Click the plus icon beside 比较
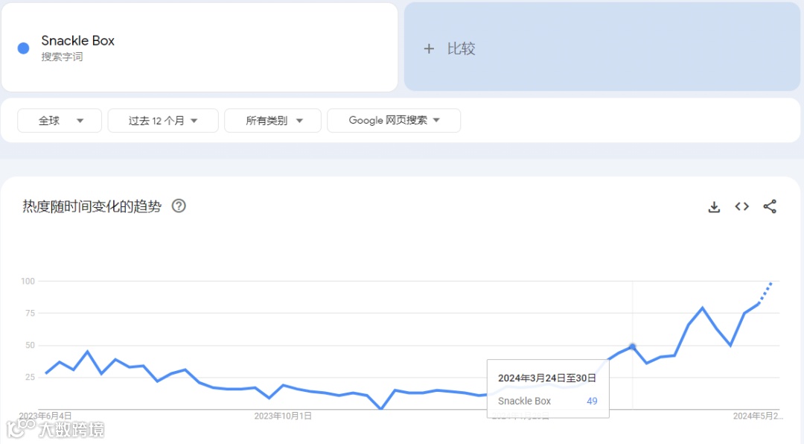This screenshot has width=804, height=444. pos(429,48)
